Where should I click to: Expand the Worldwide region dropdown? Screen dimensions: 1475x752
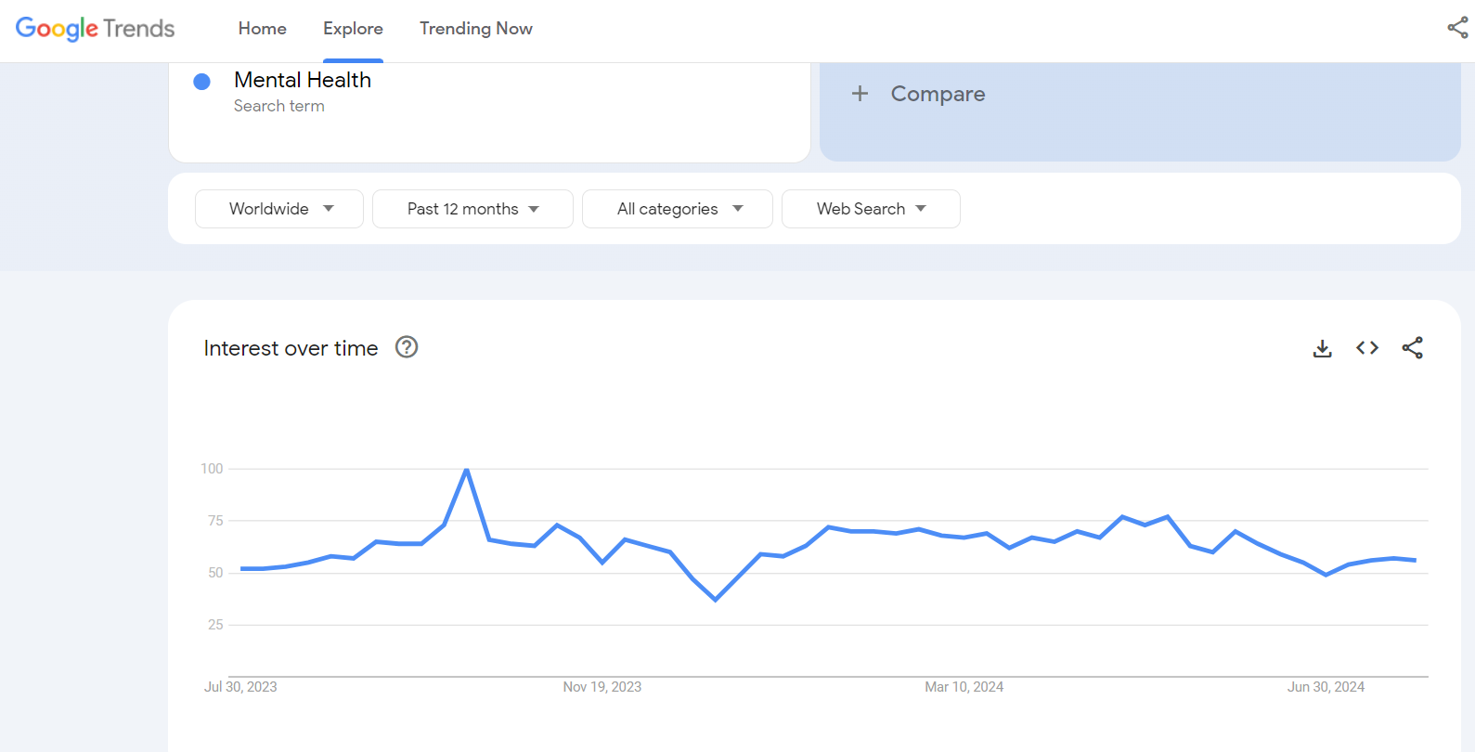pos(279,209)
